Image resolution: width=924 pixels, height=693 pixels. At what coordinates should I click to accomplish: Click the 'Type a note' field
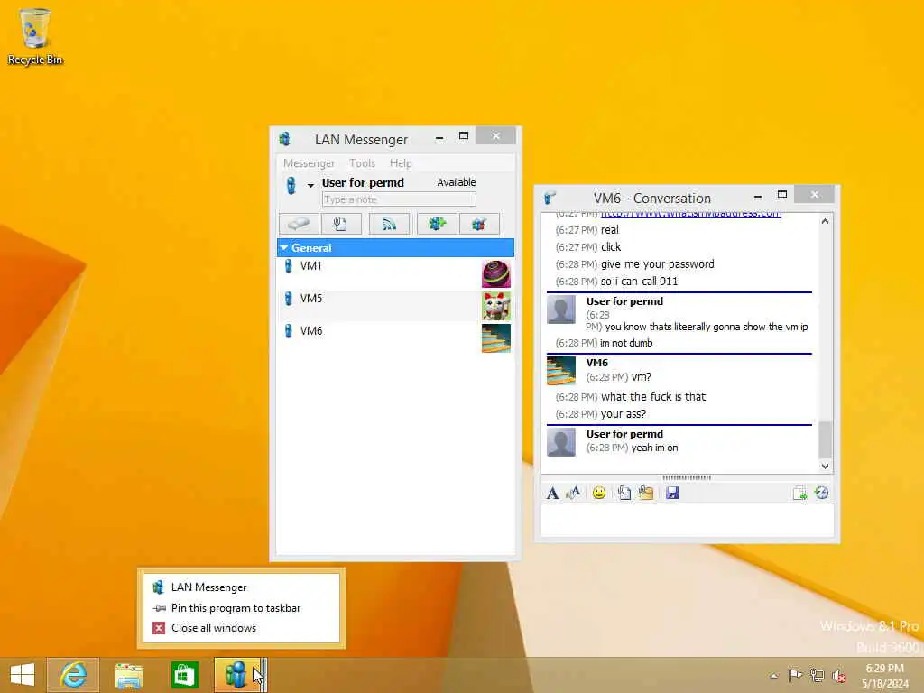click(x=399, y=199)
